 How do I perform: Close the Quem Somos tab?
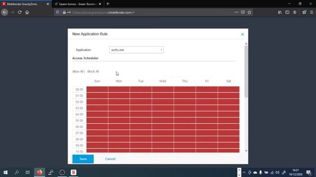pos(100,4)
